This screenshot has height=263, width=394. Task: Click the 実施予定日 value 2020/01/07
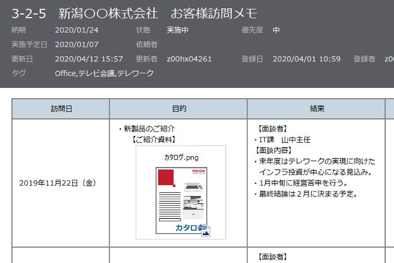[77, 45]
